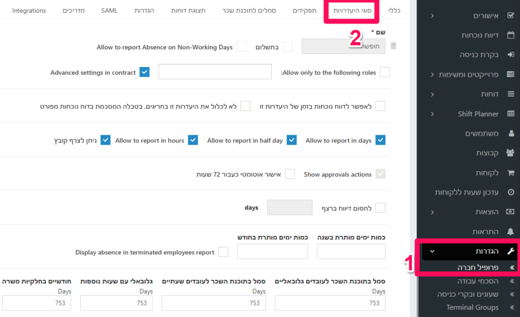
Task: Click the calendar icon for דיווח נוכחות
Action: pyautogui.click(x=511, y=35)
